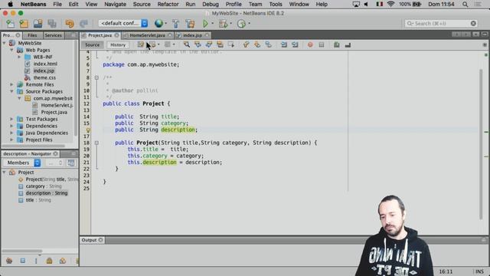Screen dimensions: 490x276
Task: Click the orange Undo arrow icon
Action: (70, 24)
